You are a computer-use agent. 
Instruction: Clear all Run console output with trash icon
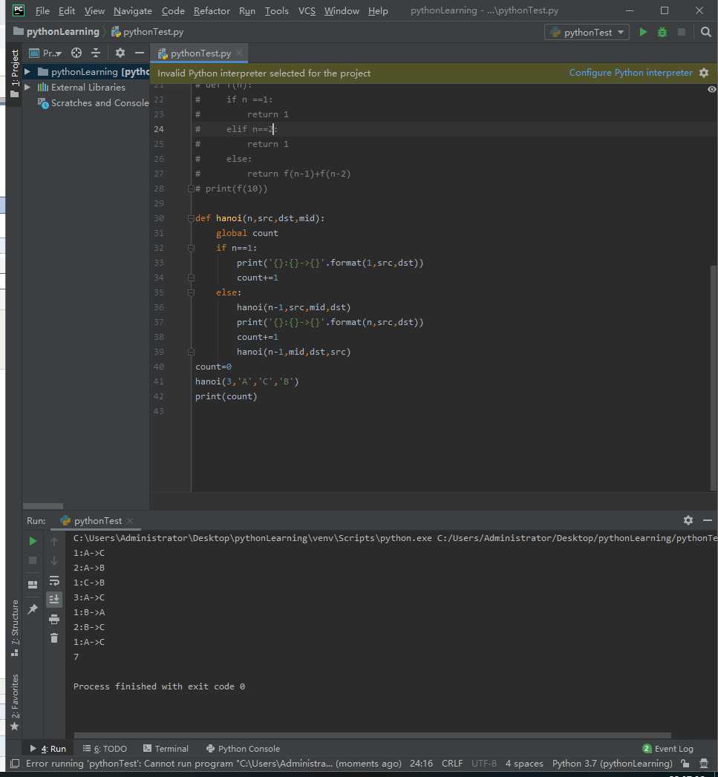54,638
